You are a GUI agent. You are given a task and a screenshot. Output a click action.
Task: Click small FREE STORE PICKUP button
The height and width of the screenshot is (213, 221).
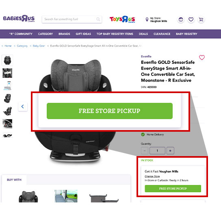tap(173, 189)
